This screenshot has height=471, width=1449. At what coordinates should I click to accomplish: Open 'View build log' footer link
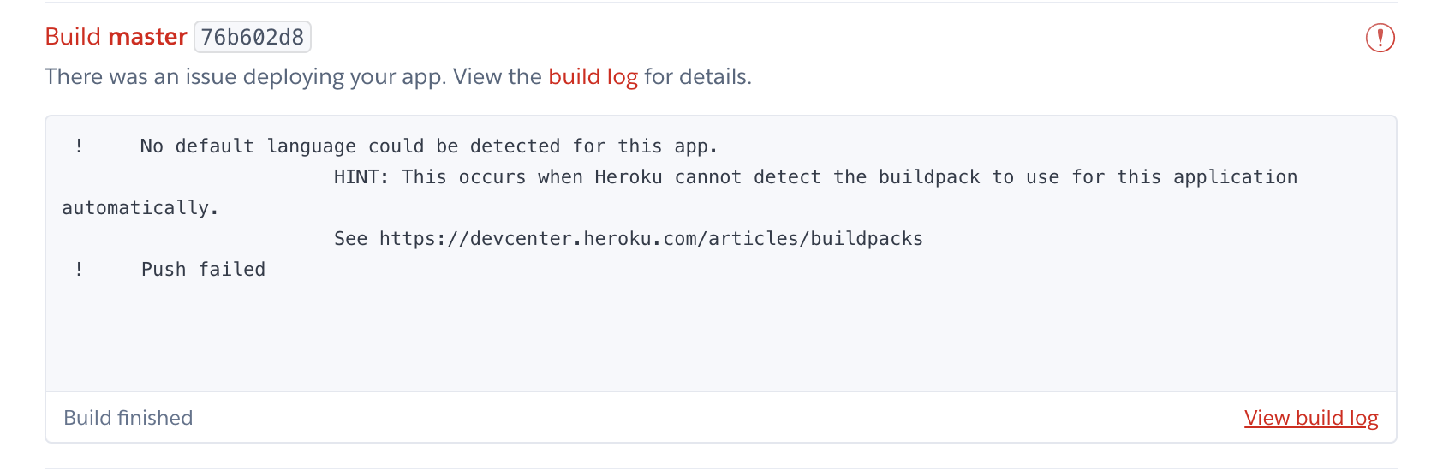coord(1311,418)
